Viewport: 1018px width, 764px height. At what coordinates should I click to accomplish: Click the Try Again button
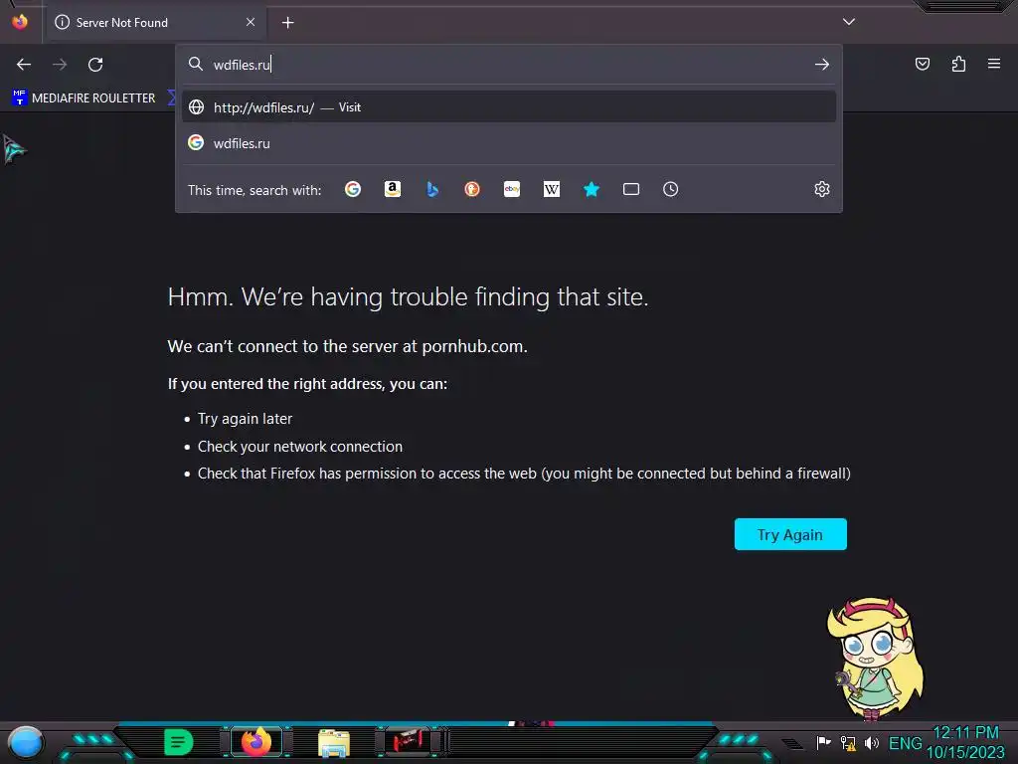click(790, 534)
